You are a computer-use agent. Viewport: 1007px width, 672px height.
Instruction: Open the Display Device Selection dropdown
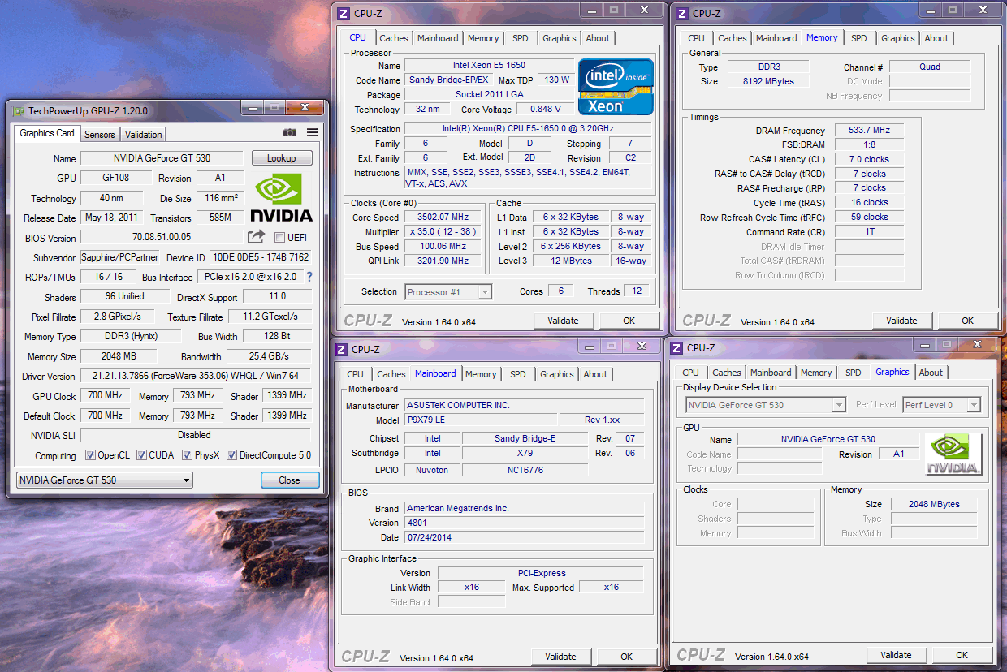(766, 405)
